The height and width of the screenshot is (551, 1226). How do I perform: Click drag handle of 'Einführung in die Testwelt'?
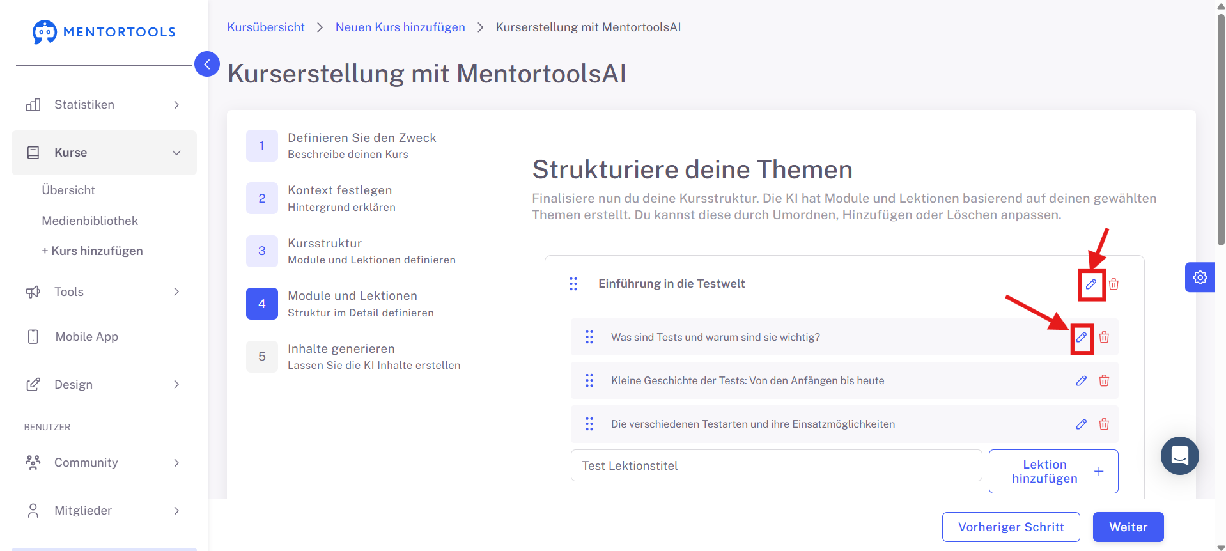[x=573, y=284]
